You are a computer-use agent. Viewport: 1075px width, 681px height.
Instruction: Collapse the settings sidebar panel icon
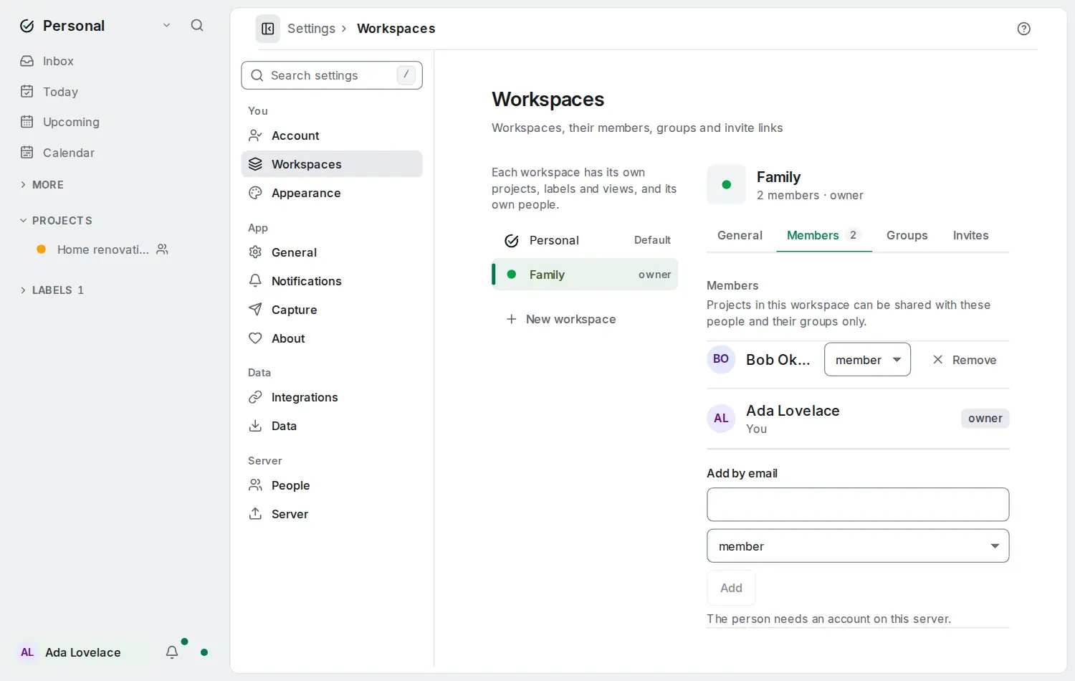(268, 29)
